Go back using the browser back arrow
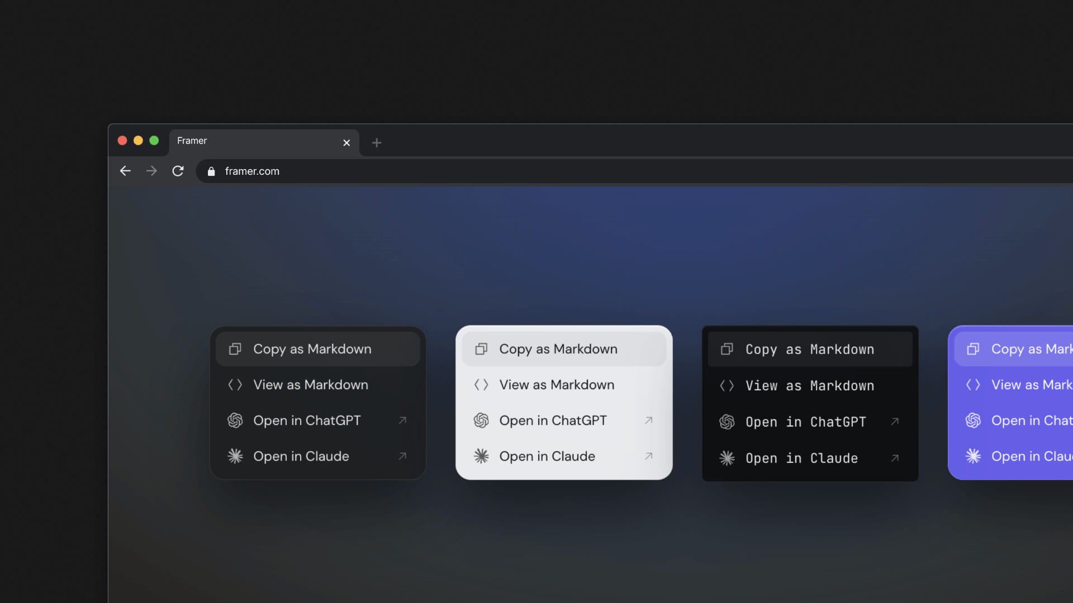This screenshot has height=603, width=1073. pyautogui.click(x=125, y=171)
